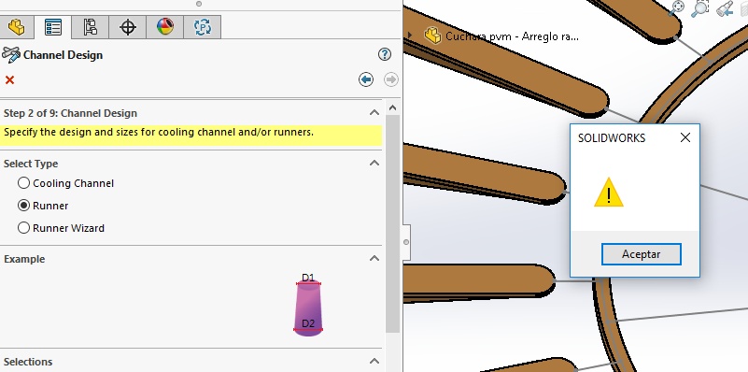Click the yellow instruction message text
Viewport: 748px width, 372px height.
pos(159,132)
